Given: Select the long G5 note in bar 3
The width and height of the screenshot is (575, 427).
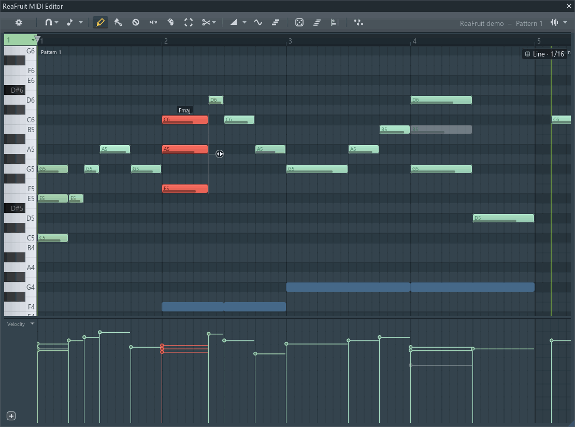Looking at the screenshot, I should (x=317, y=169).
